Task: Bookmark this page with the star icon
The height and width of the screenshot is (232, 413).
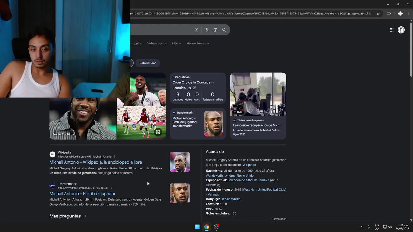Action: pos(378,14)
